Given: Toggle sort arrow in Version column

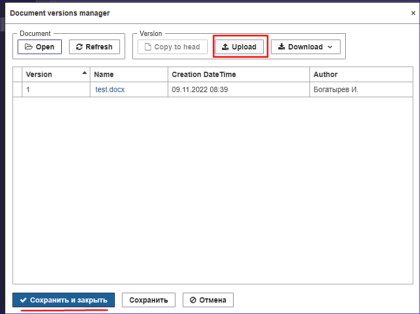Looking at the screenshot, I should point(85,73).
